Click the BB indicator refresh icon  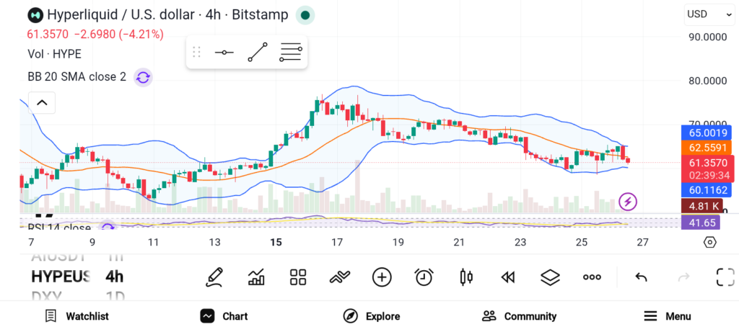click(x=143, y=77)
